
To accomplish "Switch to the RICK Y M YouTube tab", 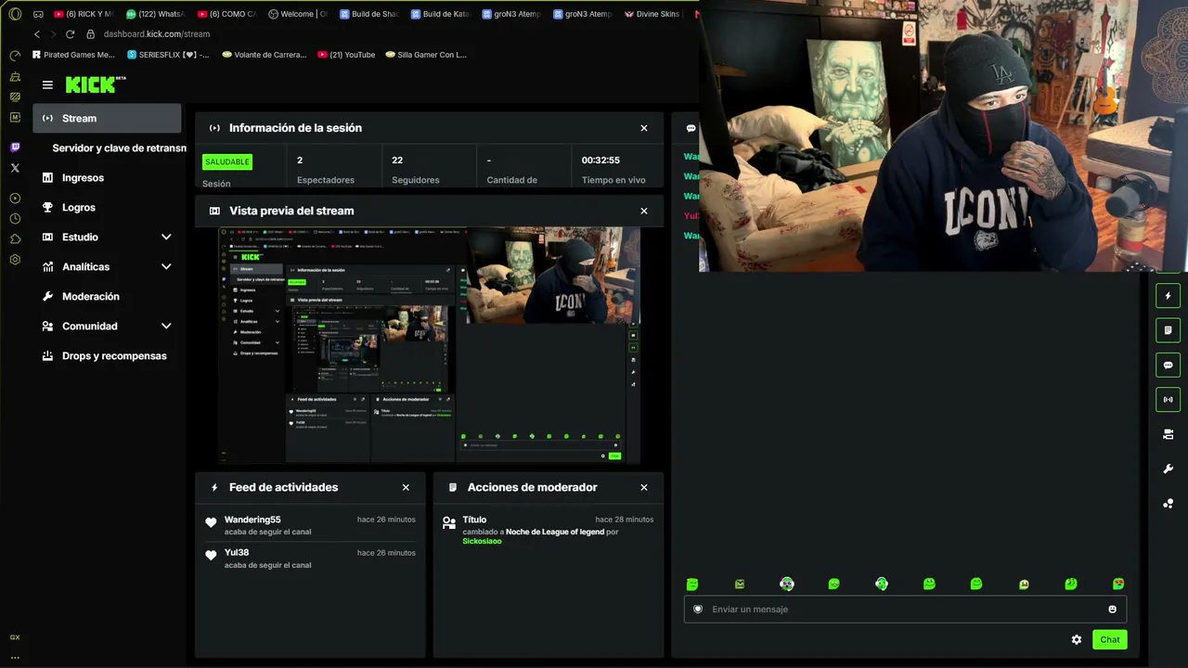I will coord(84,14).
